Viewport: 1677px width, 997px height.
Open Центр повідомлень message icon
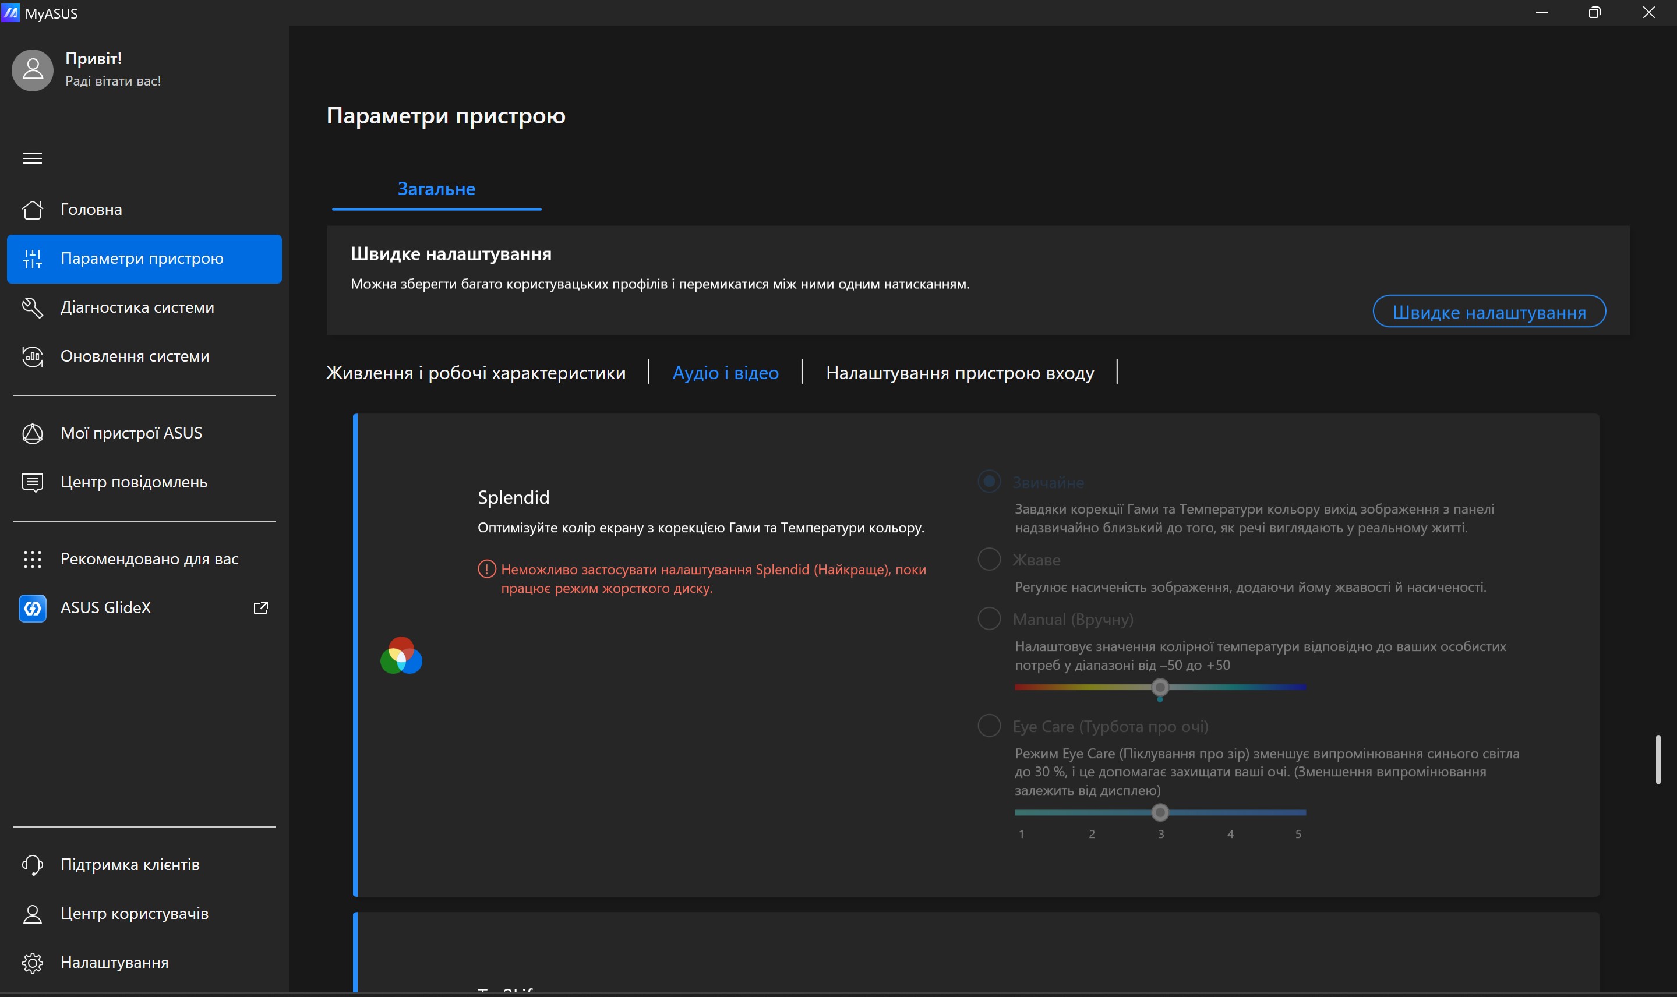32,482
